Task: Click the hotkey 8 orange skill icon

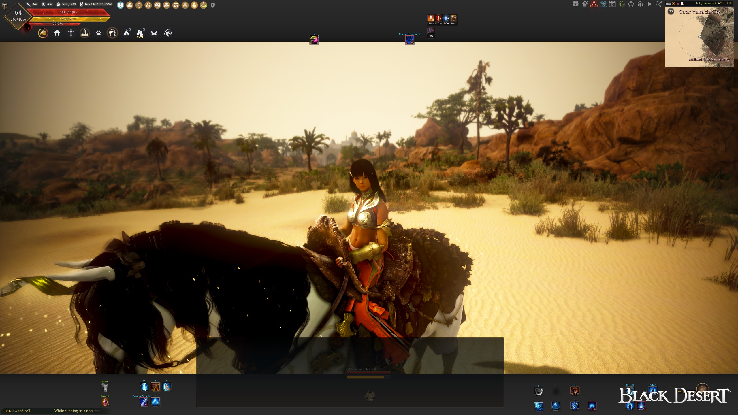Action: coord(575,391)
